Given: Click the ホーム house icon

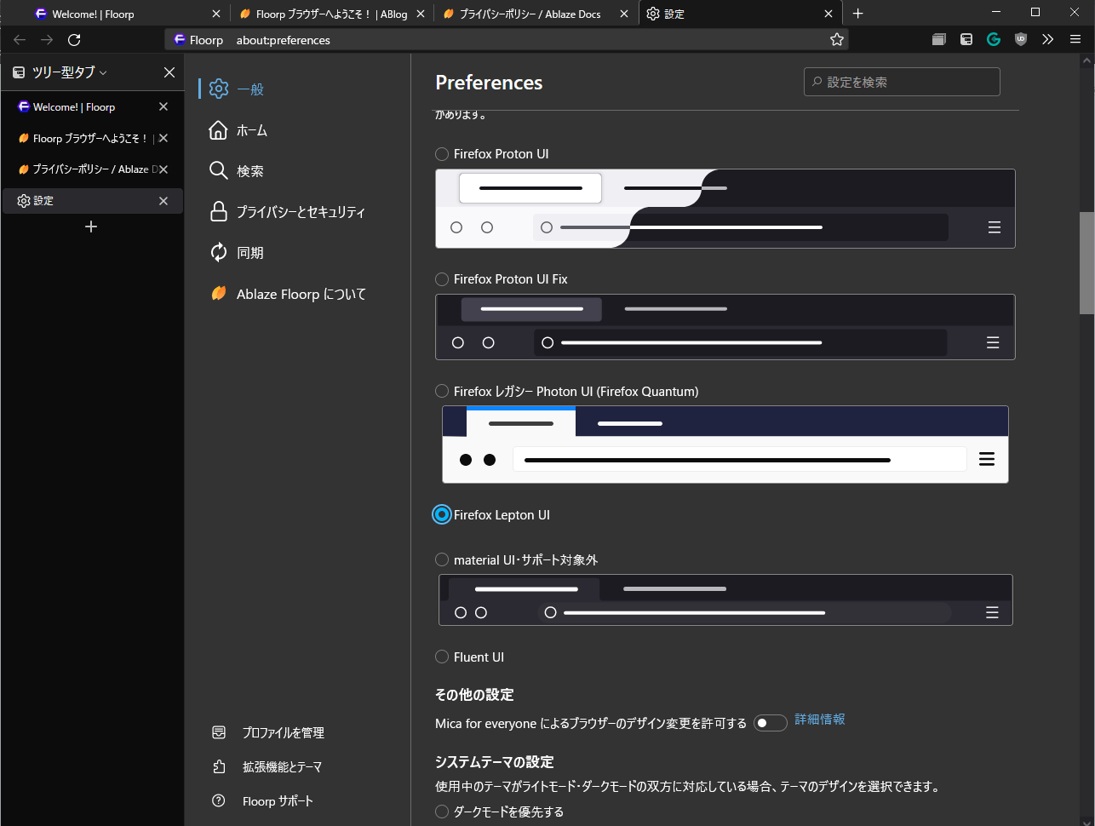Looking at the screenshot, I should click(x=219, y=130).
